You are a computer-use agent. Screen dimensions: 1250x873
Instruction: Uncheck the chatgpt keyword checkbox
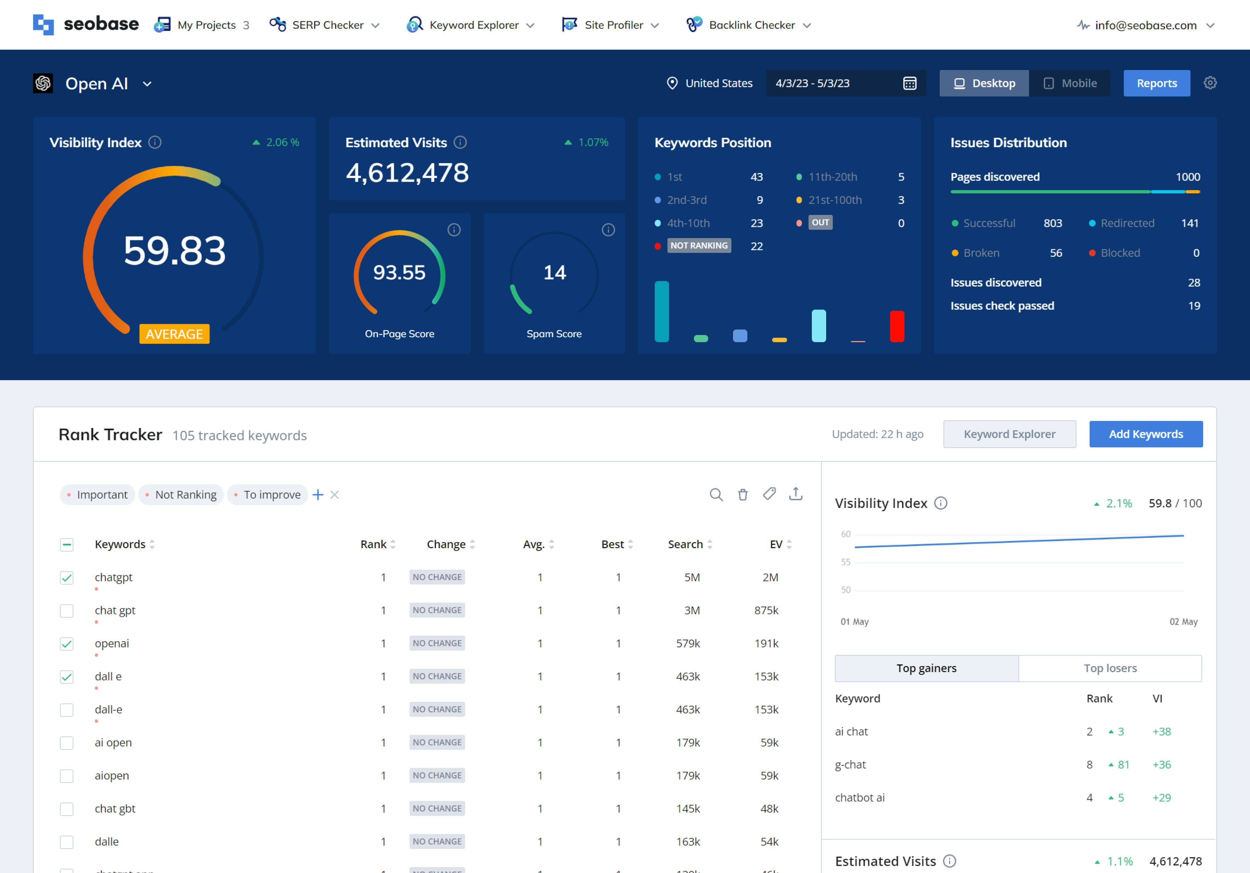(67, 577)
